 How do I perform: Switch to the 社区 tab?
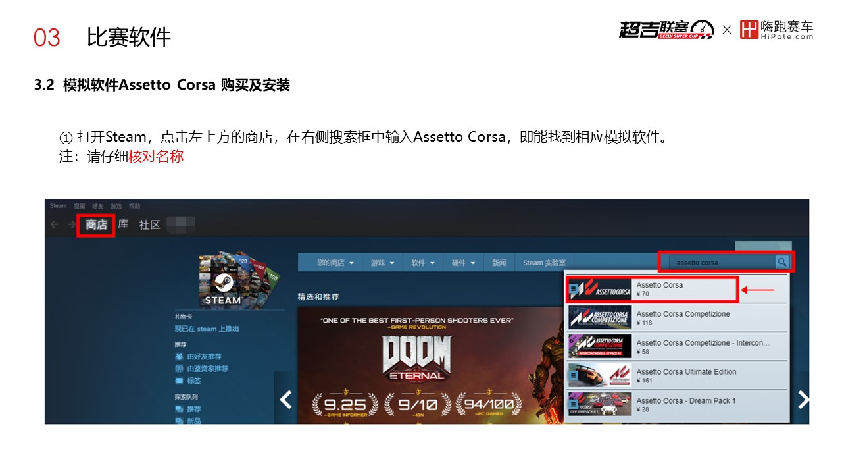(x=149, y=225)
